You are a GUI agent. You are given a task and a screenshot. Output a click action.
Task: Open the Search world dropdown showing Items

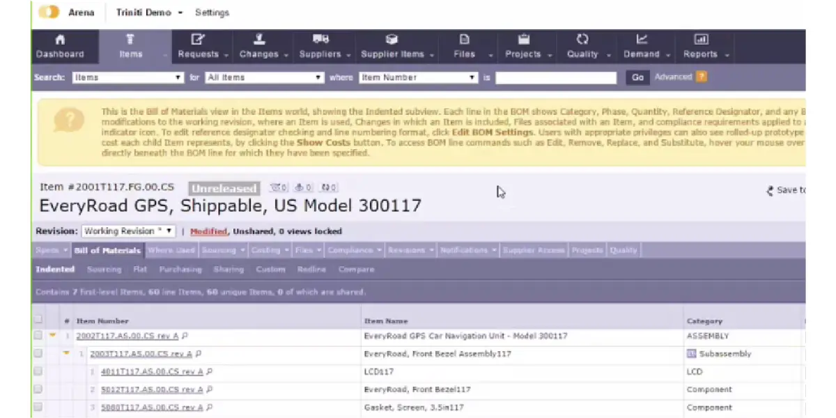[128, 77]
